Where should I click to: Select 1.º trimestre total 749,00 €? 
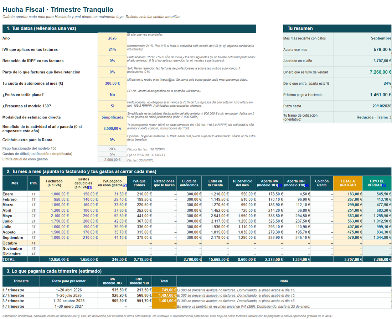(164, 290)
